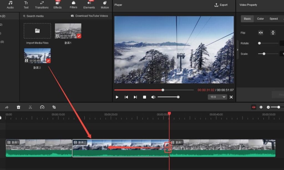The image size is (284, 170).
Task: Zoom out timeline with minus button
Action: tap(268, 107)
